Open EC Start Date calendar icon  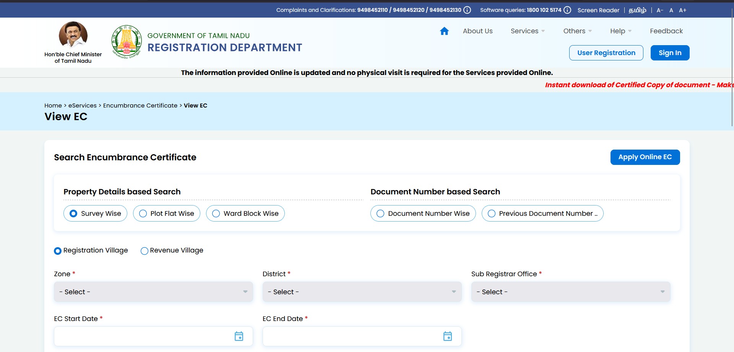tap(239, 336)
